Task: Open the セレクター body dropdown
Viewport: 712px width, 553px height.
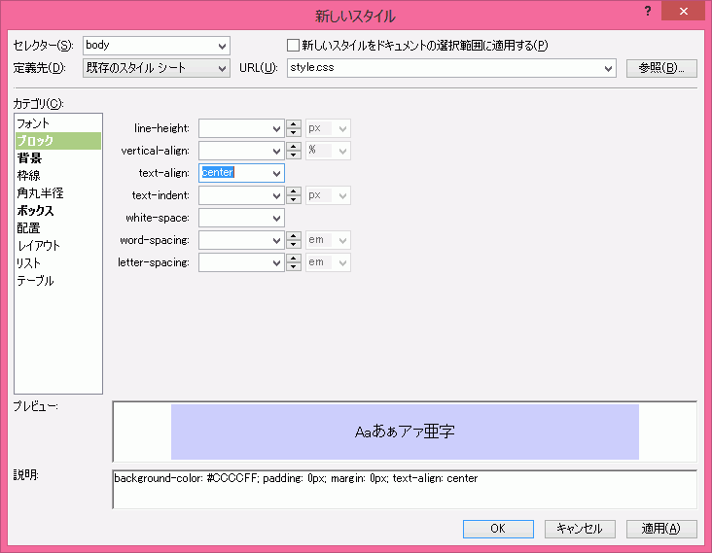Action: pyautogui.click(x=222, y=46)
